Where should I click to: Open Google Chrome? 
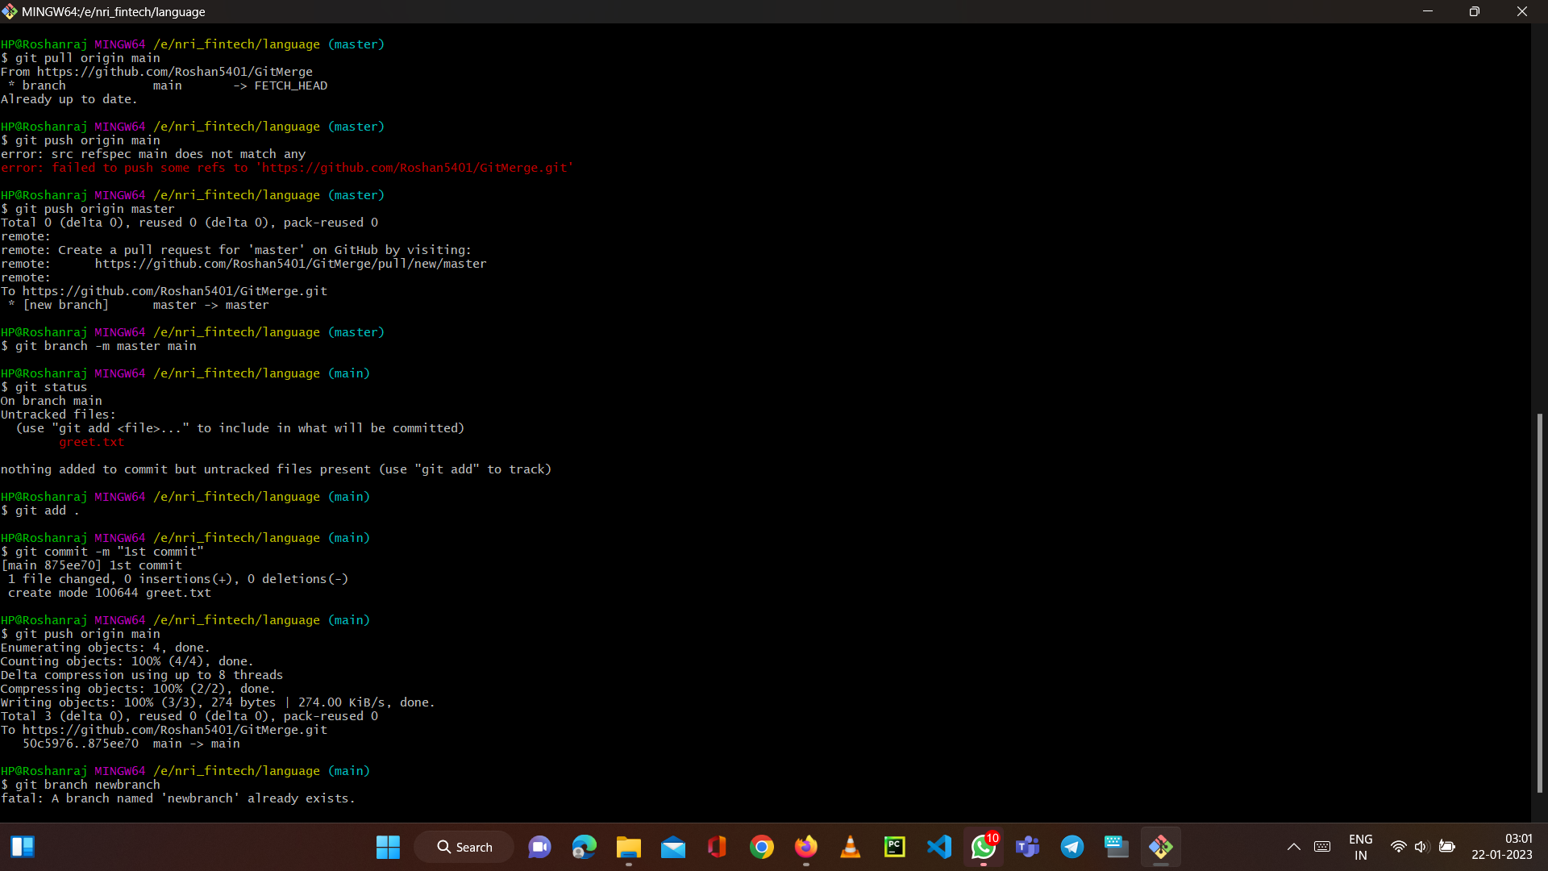pyautogui.click(x=761, y=847)
